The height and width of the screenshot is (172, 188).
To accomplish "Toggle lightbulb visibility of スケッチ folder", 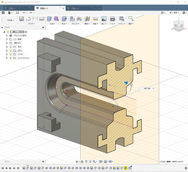I will [11, 54].
